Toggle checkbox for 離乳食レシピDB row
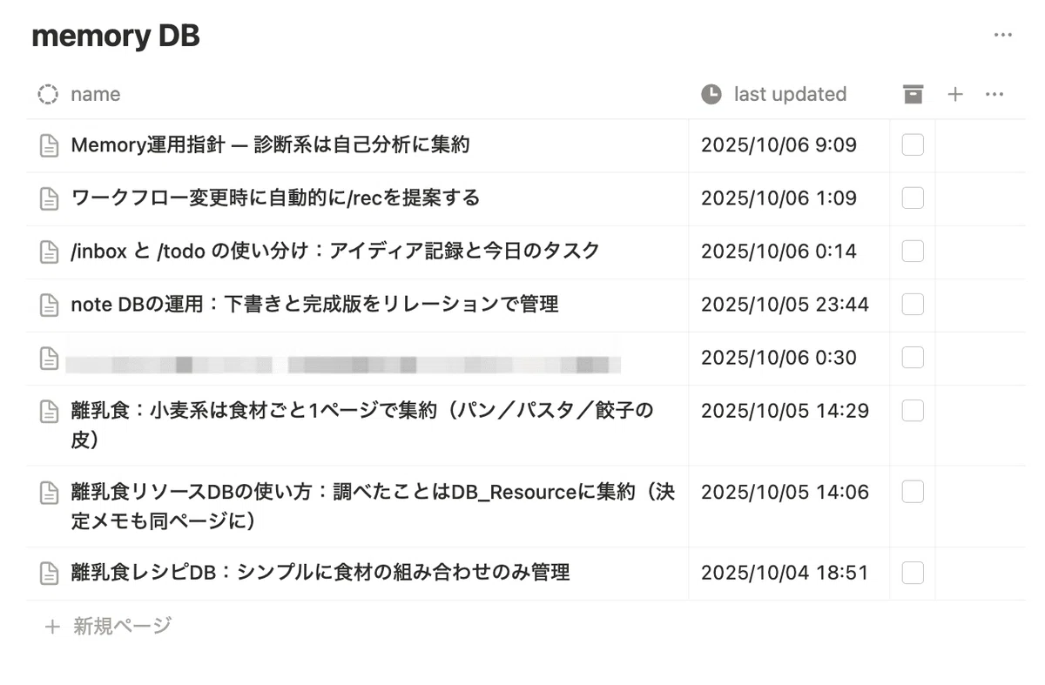The image size is (1045, 685). (913, 573)
